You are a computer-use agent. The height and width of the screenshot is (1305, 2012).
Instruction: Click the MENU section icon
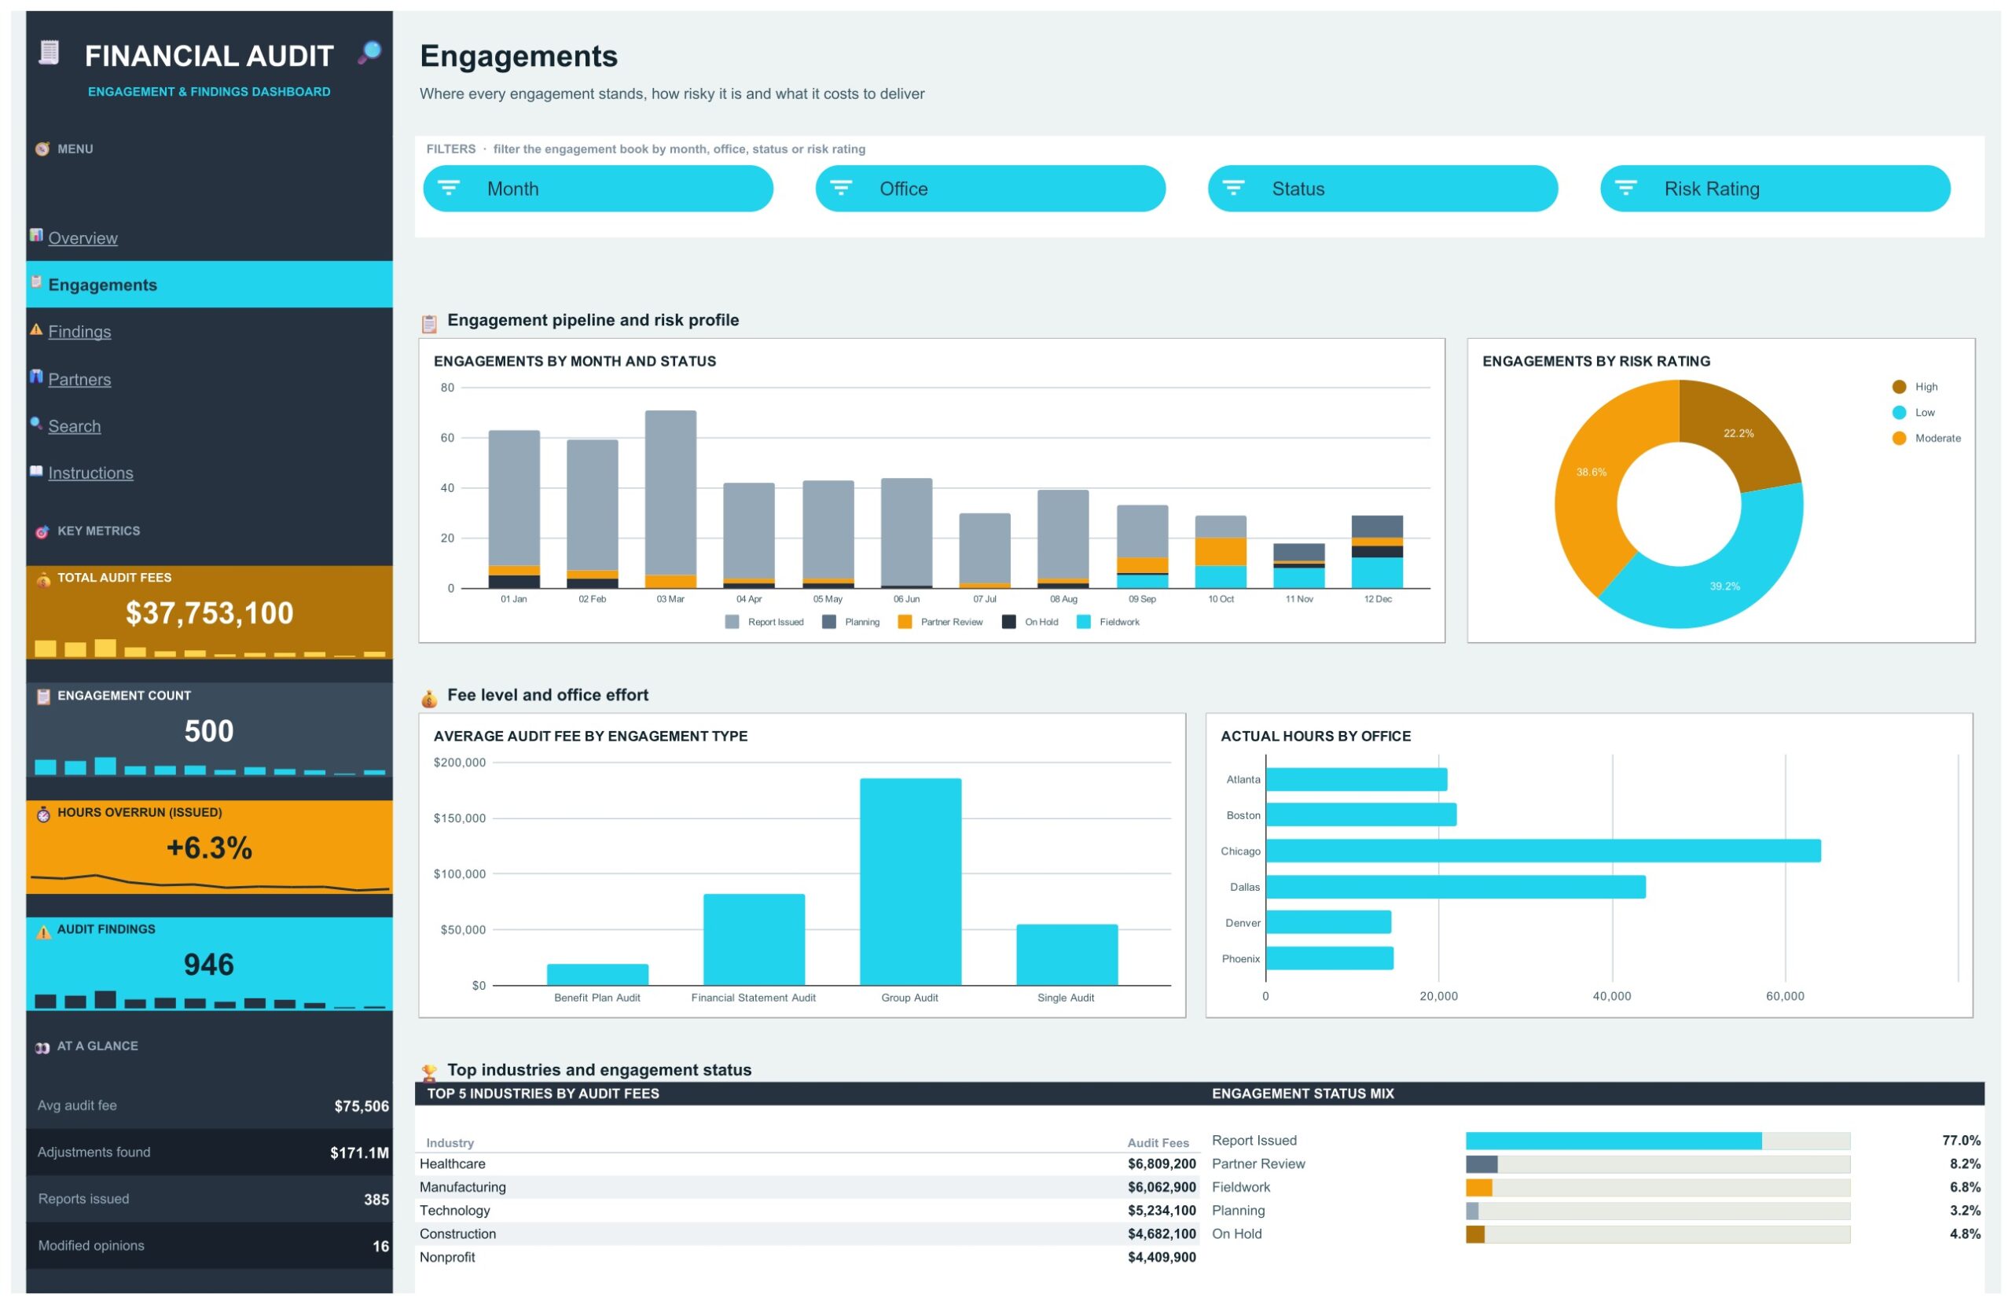[x=42, y=149]
